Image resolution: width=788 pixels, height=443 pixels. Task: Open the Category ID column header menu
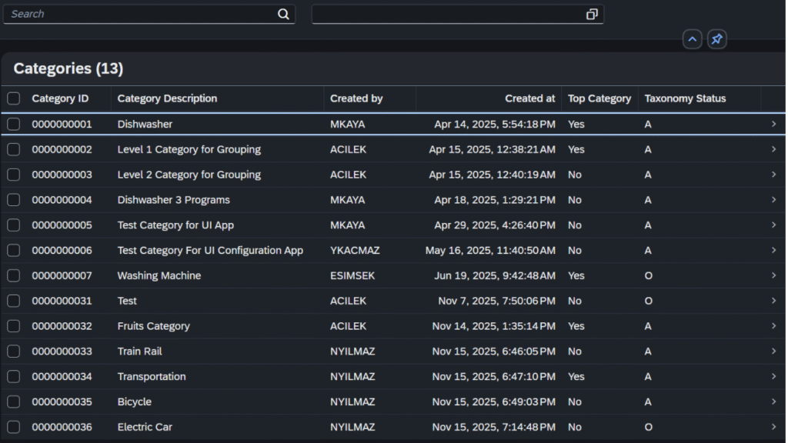[x=60, y=98]
